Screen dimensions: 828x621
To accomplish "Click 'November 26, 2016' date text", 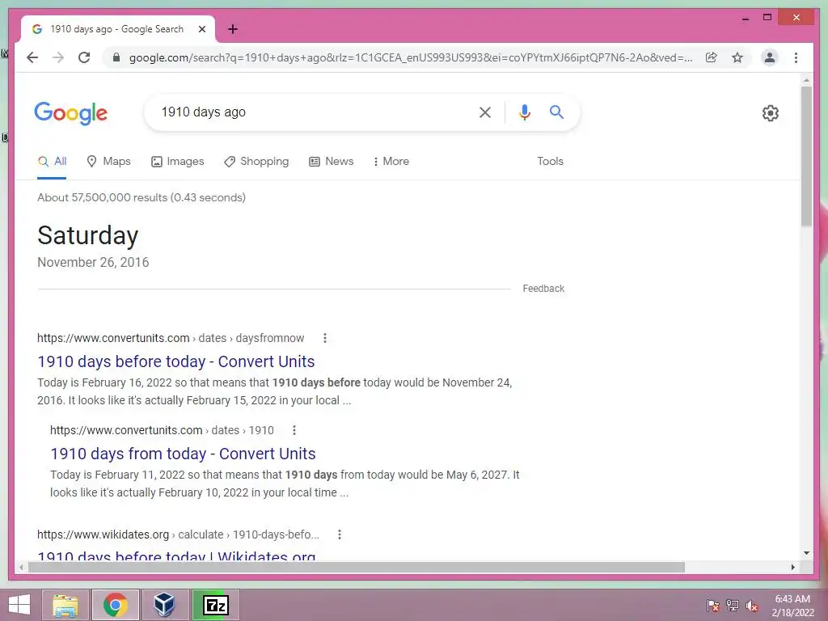I will pyautogui.click(x=93, y=263).
